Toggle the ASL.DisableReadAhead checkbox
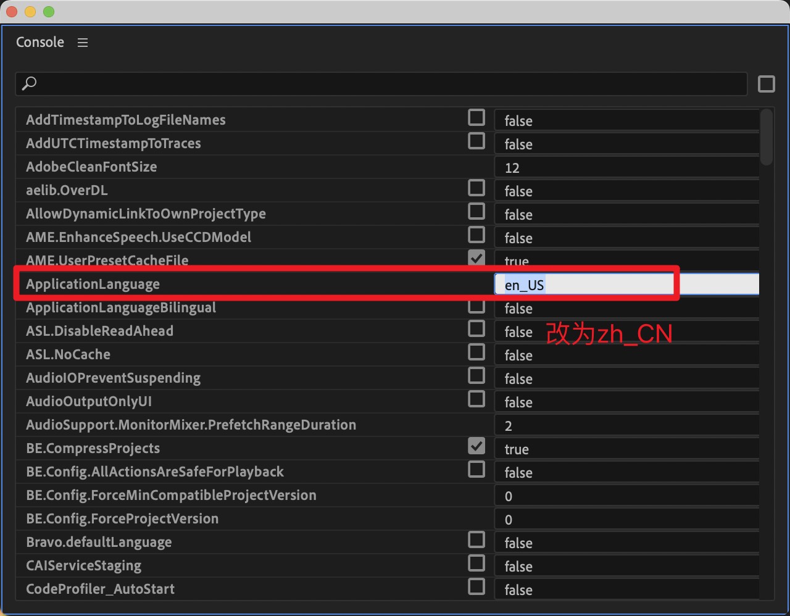 476,328
